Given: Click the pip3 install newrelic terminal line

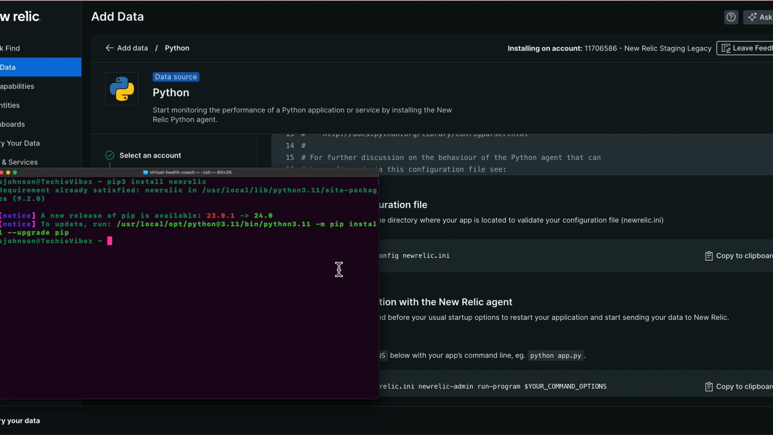Looking at the screenshot, I should [x=103, y=182].
